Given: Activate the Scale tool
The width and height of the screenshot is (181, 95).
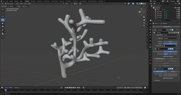Looking at the screenshot, I should (3, 23).
